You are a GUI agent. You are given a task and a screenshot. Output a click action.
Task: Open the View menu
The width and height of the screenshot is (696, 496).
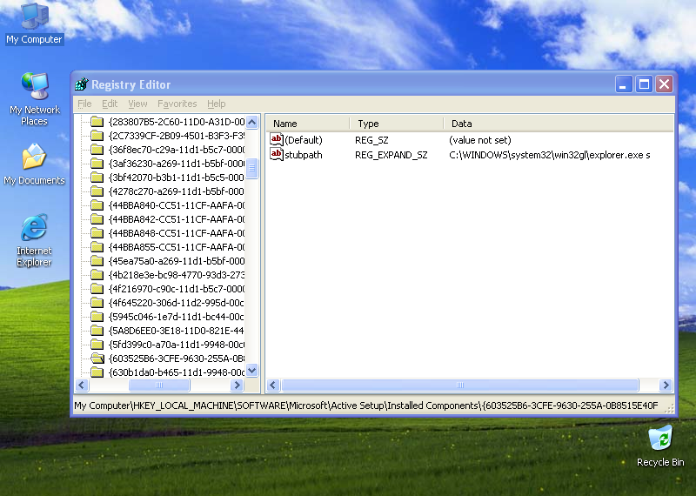point(137,104)
